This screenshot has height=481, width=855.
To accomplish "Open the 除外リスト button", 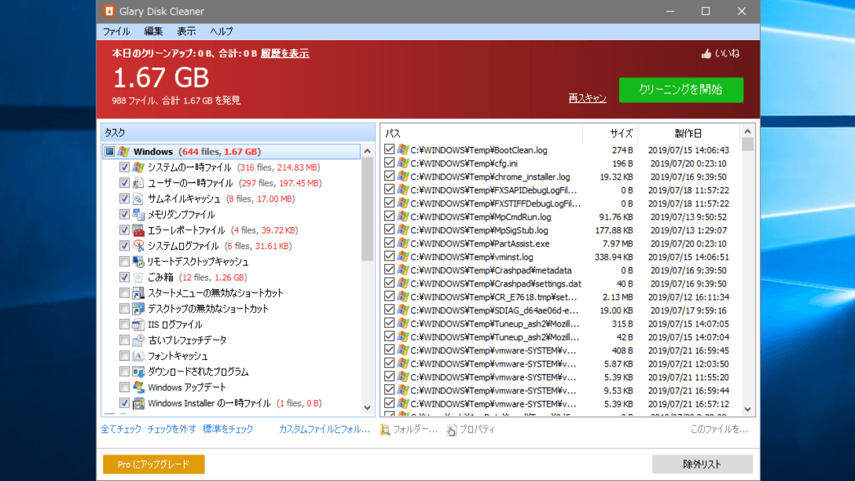I will [x=702, y=464].
